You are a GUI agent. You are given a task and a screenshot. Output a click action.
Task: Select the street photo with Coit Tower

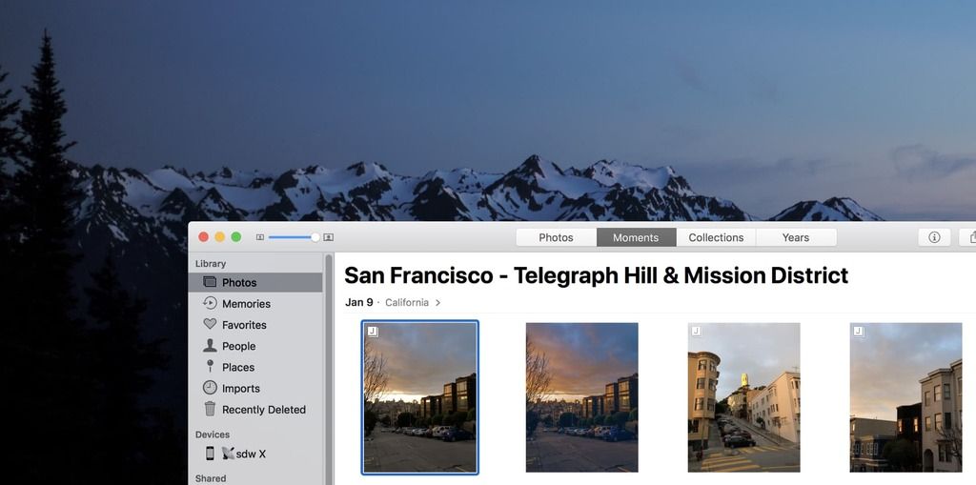(743, 397)
